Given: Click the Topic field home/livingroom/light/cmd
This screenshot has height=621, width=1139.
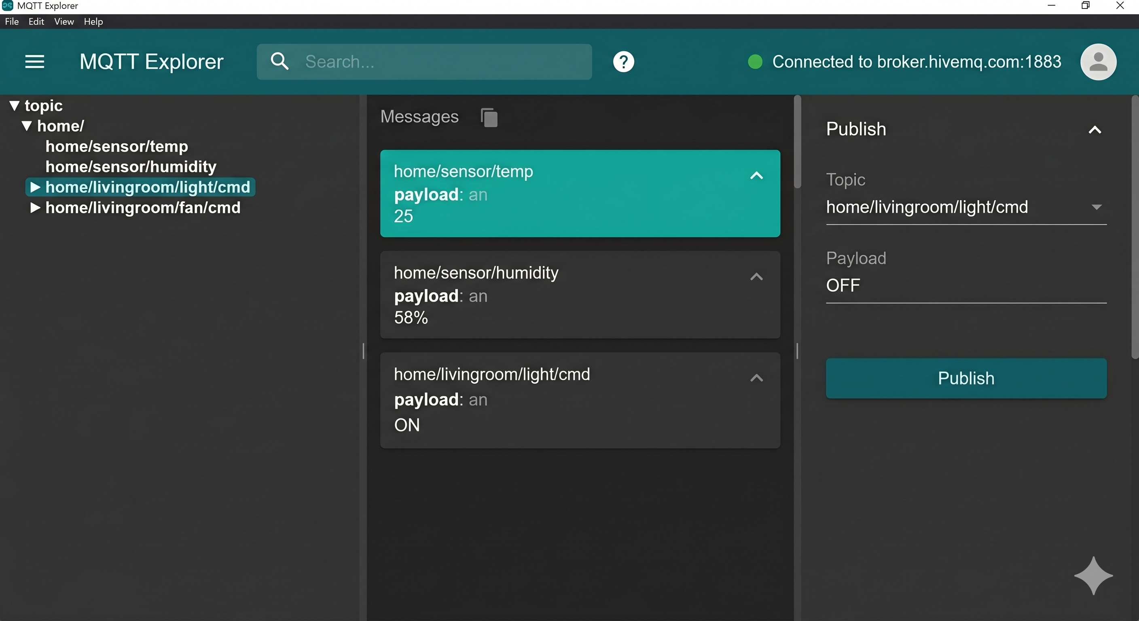Looking at the screenshot, I should click(966, 207).
